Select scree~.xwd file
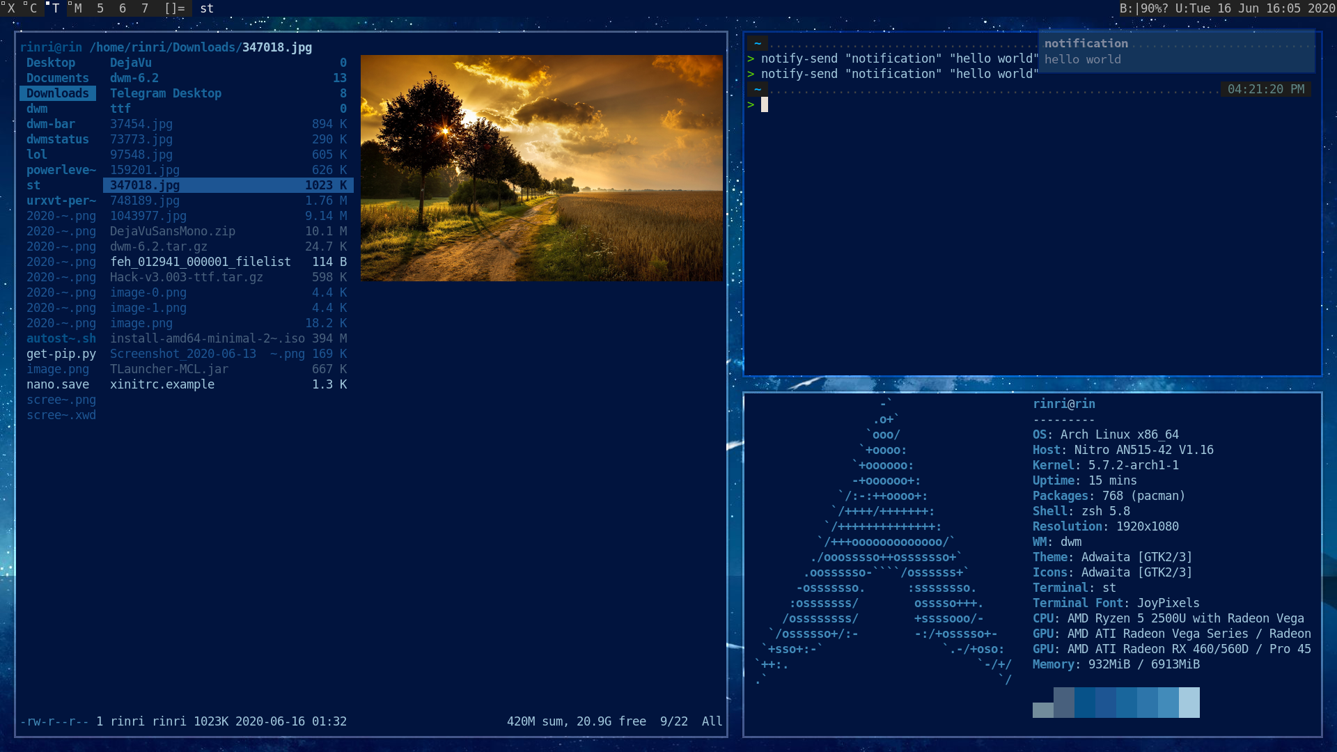1337x752 pixels. coord(61,415)
